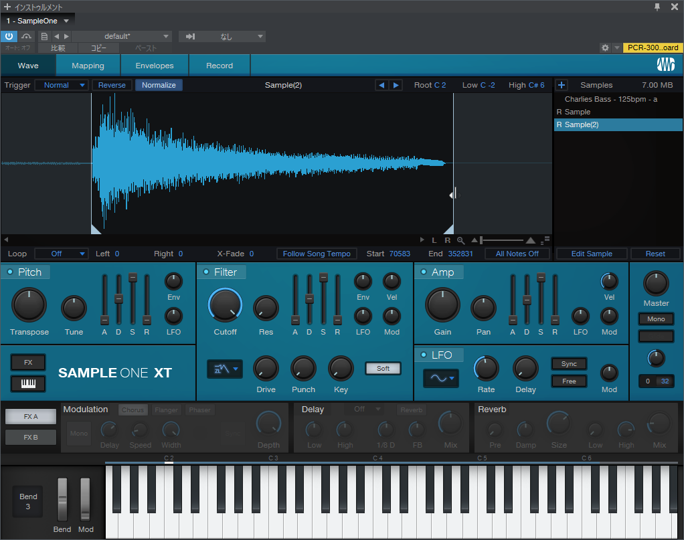Click the PCR-300 keyboard device button
The image size is (684, 540).
(x=653, y=48)
